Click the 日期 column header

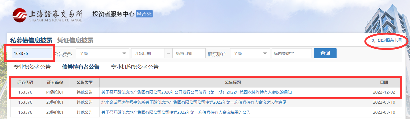(x=384, y=82)
